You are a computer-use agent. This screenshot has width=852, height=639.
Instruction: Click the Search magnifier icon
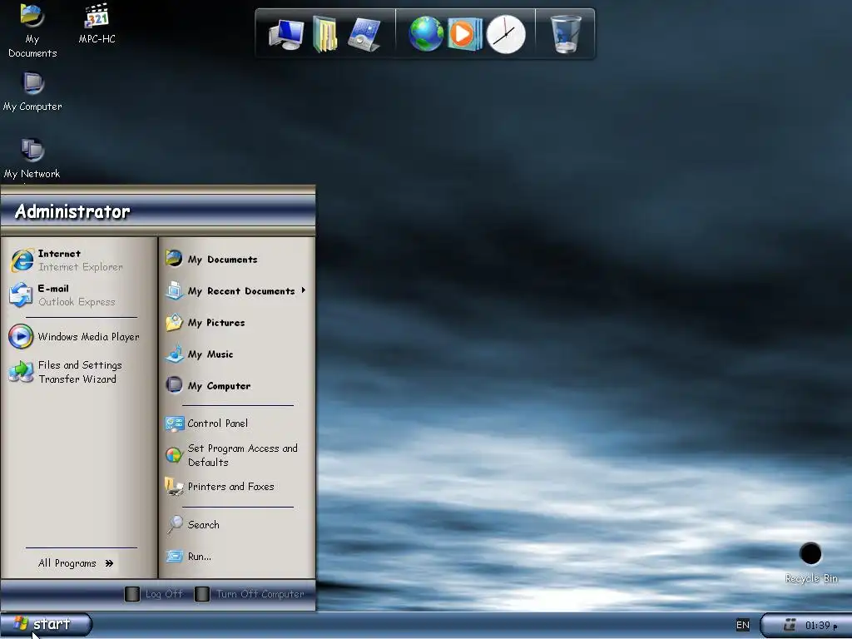[x=175, y=524]
